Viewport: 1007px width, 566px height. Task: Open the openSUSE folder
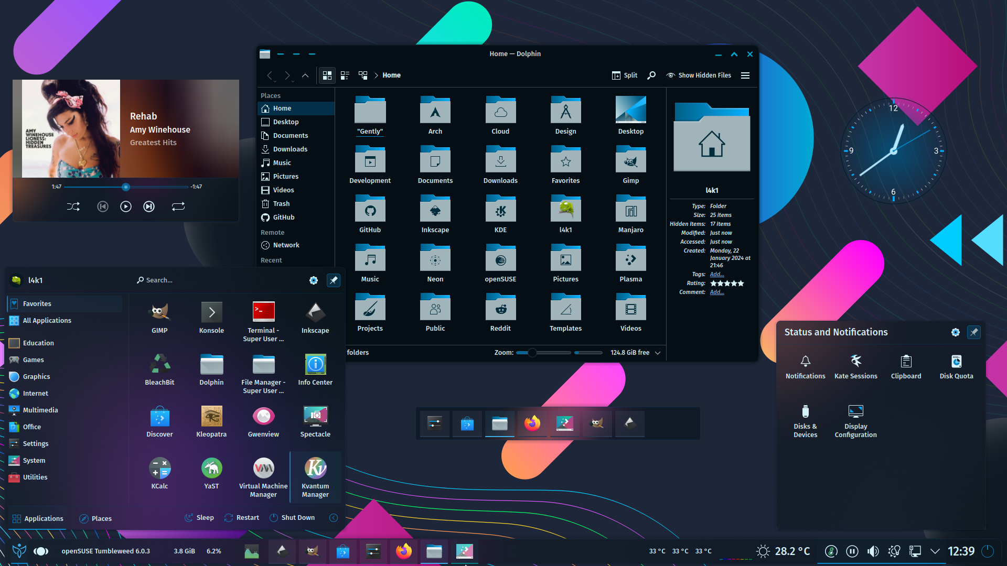[x=500, y=264]
